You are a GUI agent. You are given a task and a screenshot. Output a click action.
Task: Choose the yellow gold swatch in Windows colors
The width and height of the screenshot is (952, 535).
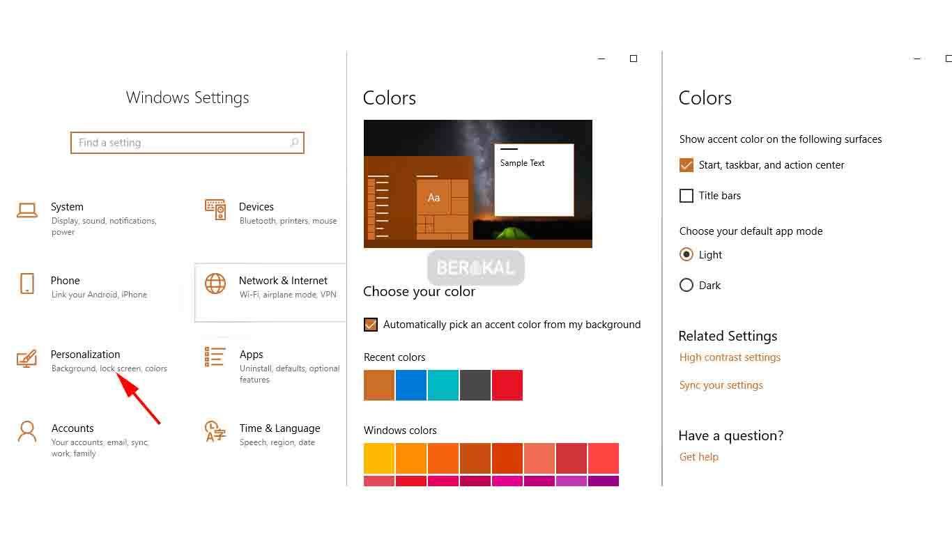click(x=379, y=458)
